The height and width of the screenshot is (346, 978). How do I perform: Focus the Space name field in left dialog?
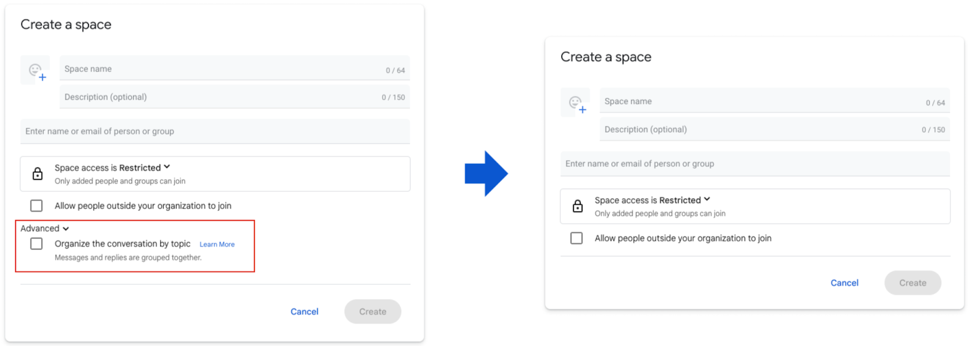(x=235, y=68)
